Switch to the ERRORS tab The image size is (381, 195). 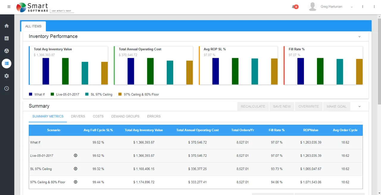(x=154, y=116)
